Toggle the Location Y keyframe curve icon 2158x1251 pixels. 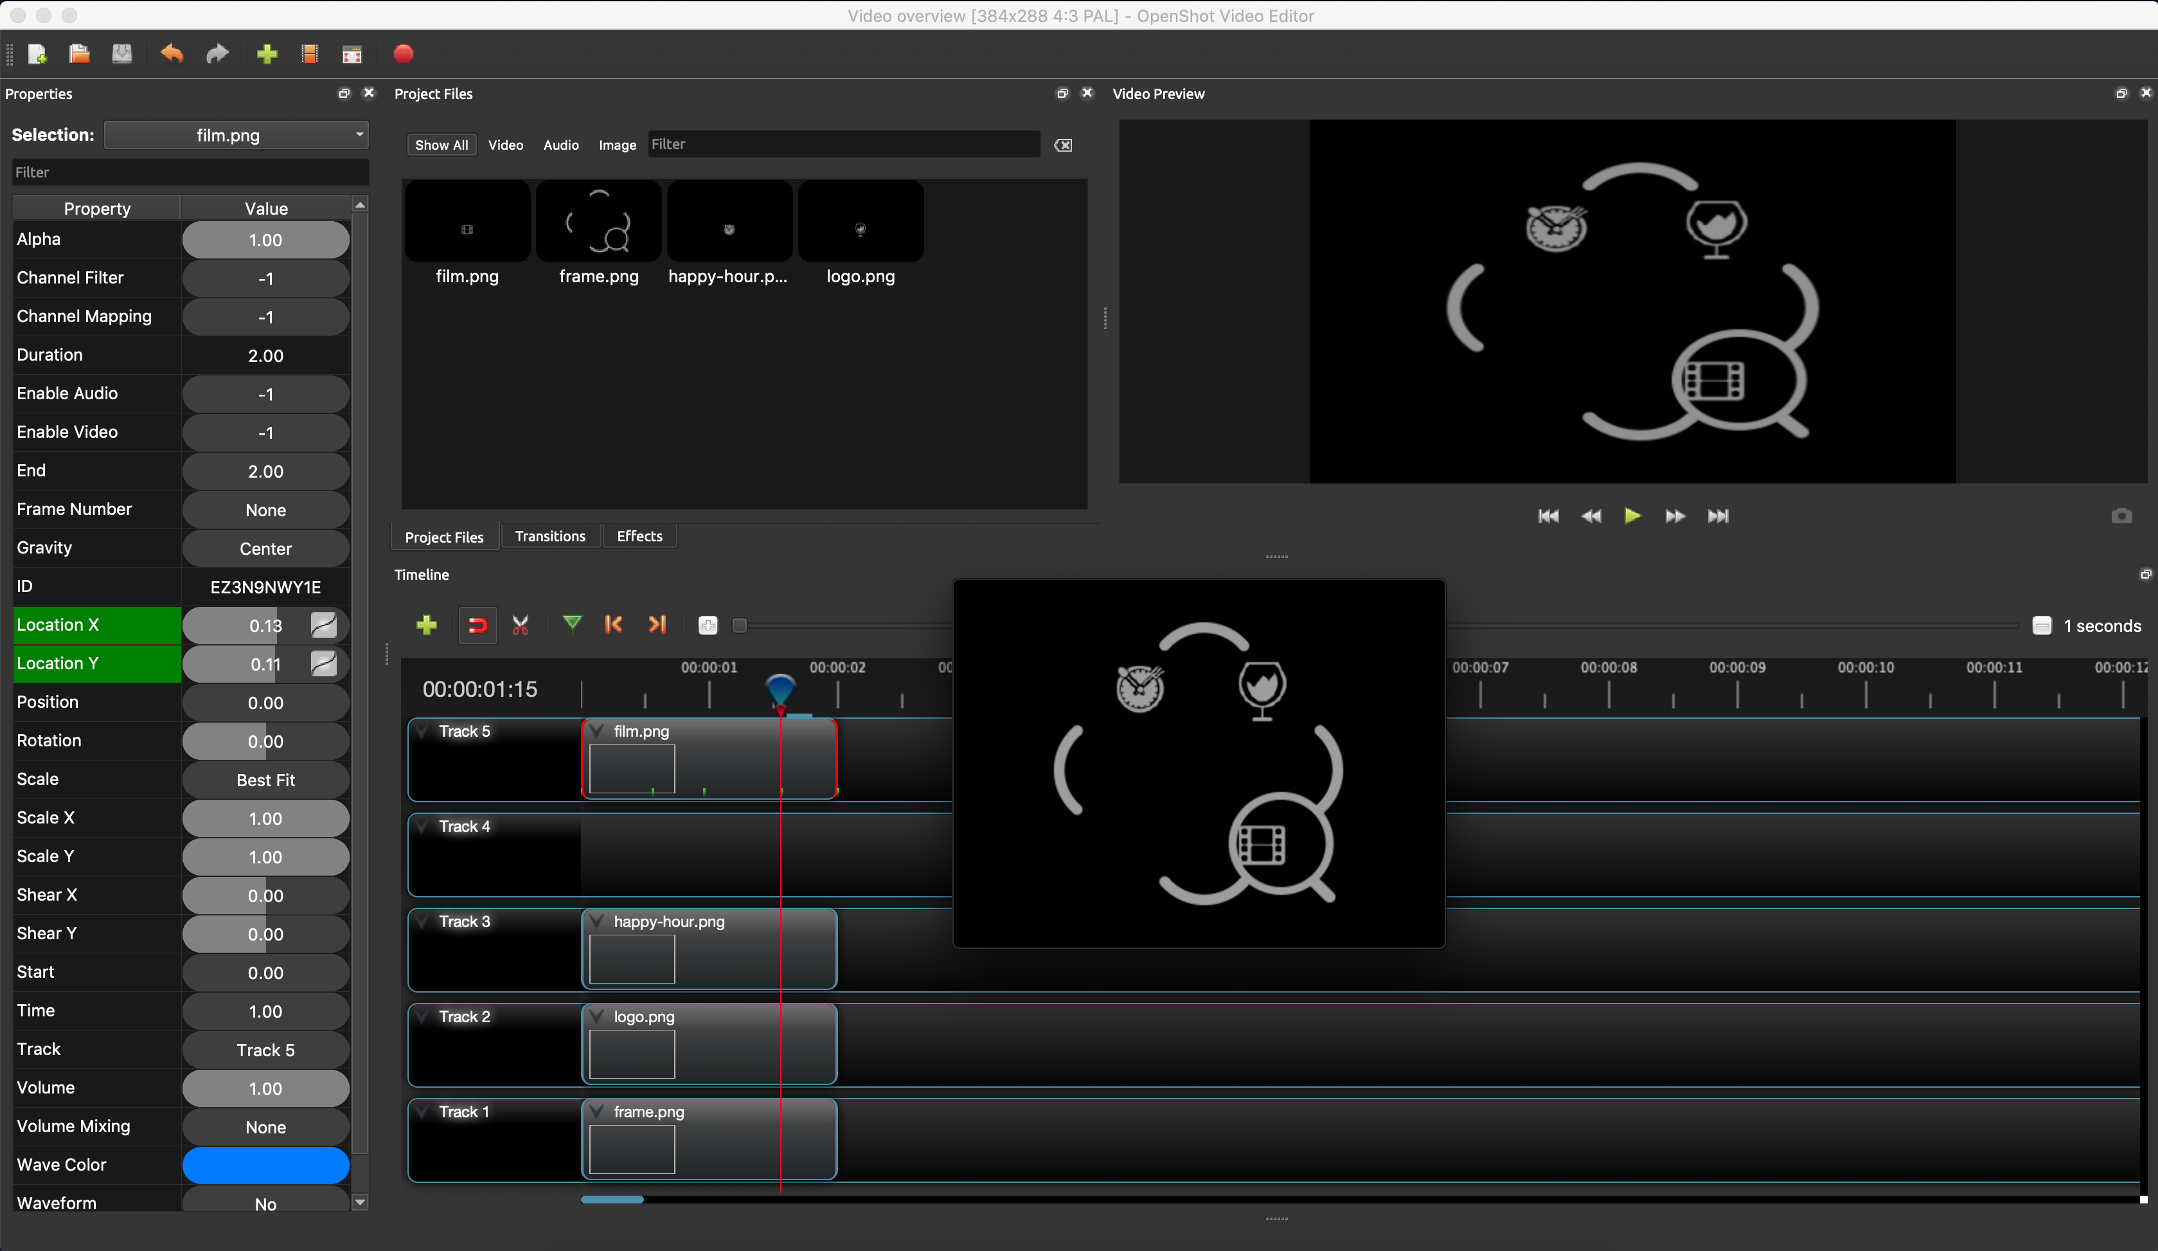[x=324, y=663]
